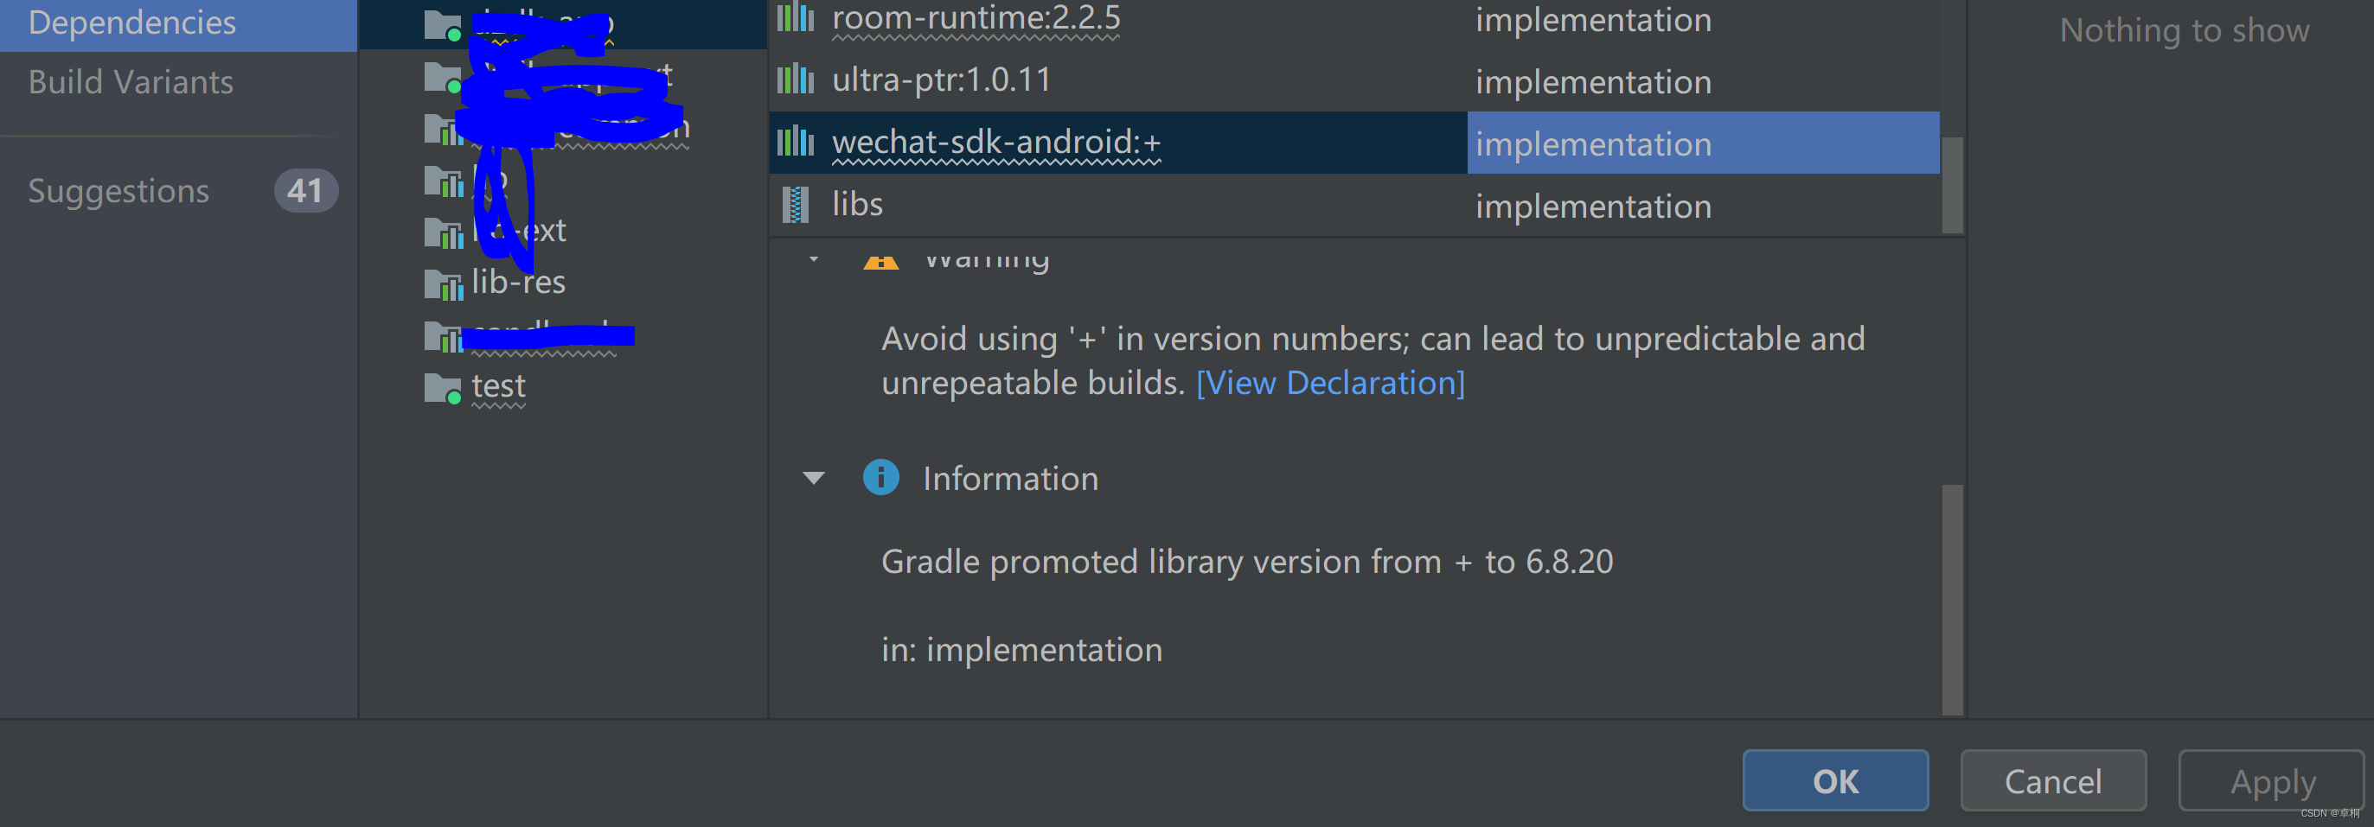Viewport: 2374px width, 827px height.
Task: Select the libs dependency row
Action: click(x=1354, y=205)
